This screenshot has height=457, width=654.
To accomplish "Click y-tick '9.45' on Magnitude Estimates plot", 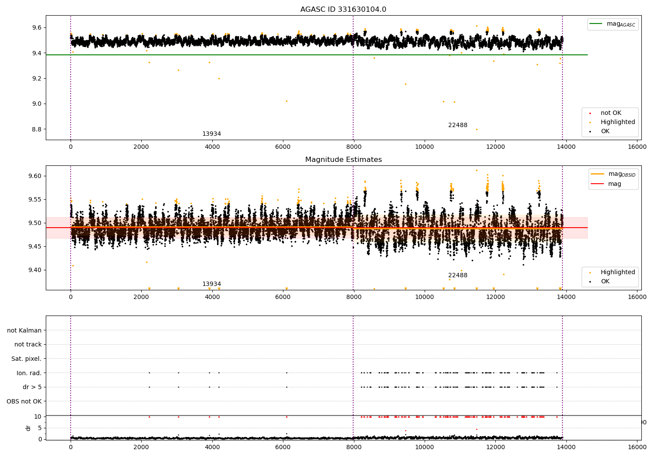I will tap(35, 247).
